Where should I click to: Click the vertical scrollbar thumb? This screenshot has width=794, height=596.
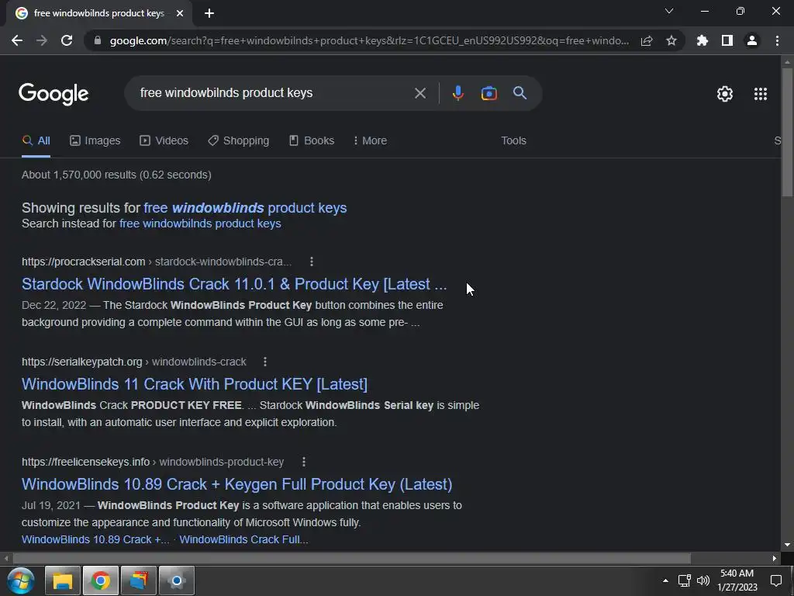click(787, 132)
